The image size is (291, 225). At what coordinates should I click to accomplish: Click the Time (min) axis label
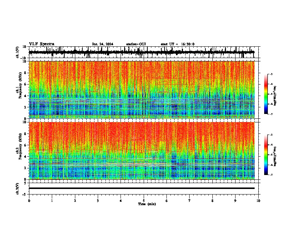147,204
